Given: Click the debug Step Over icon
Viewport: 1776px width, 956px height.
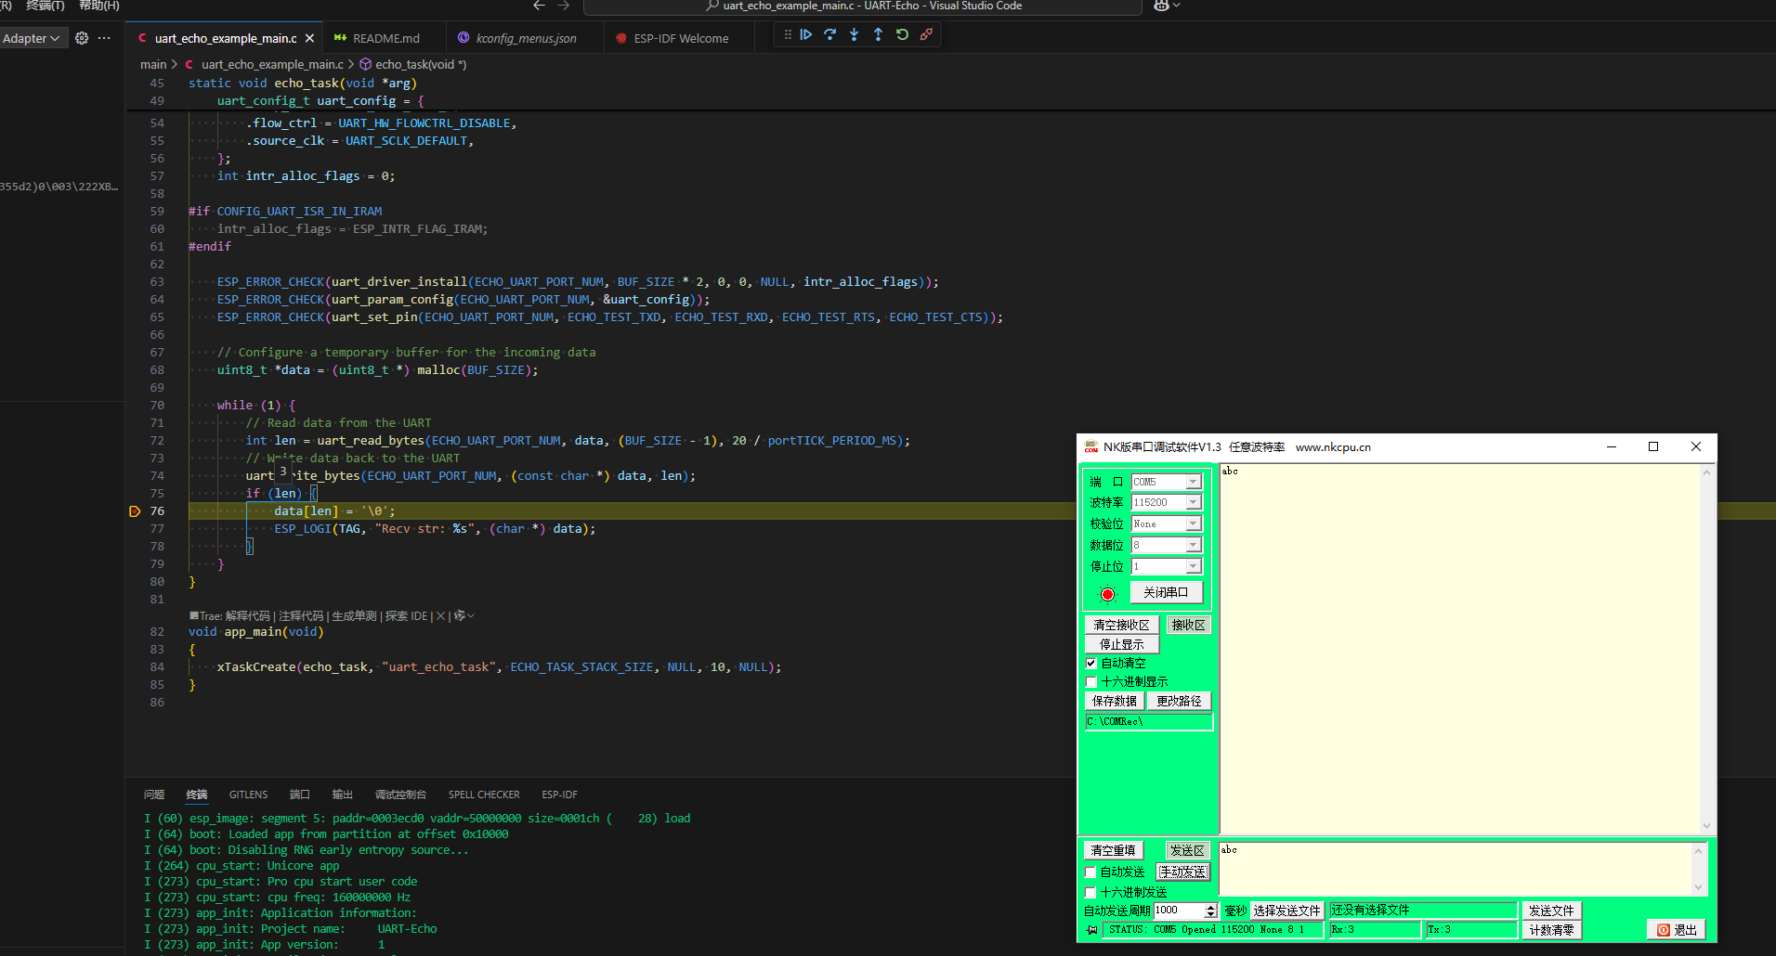Looking at the screenshot, I should (830, 35).
